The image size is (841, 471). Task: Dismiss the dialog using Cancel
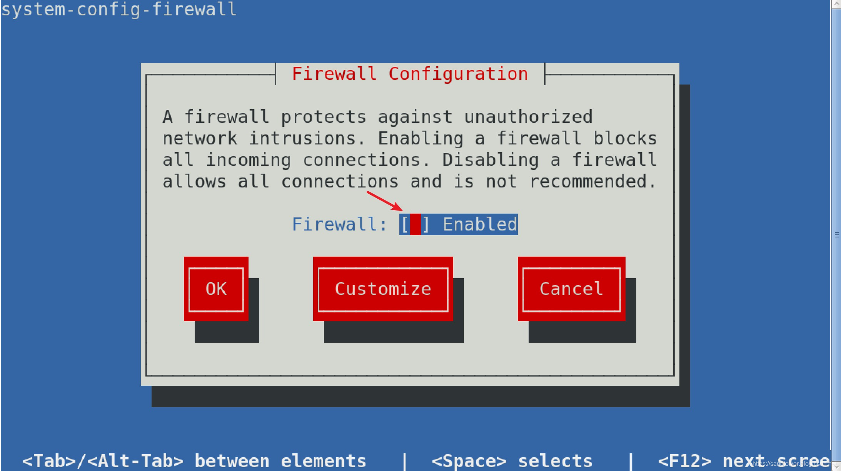pyautogui.click(x=572, y=289)
